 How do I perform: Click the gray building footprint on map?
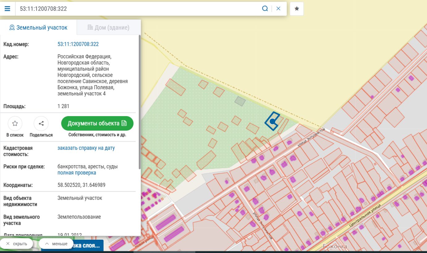[240, 101]
